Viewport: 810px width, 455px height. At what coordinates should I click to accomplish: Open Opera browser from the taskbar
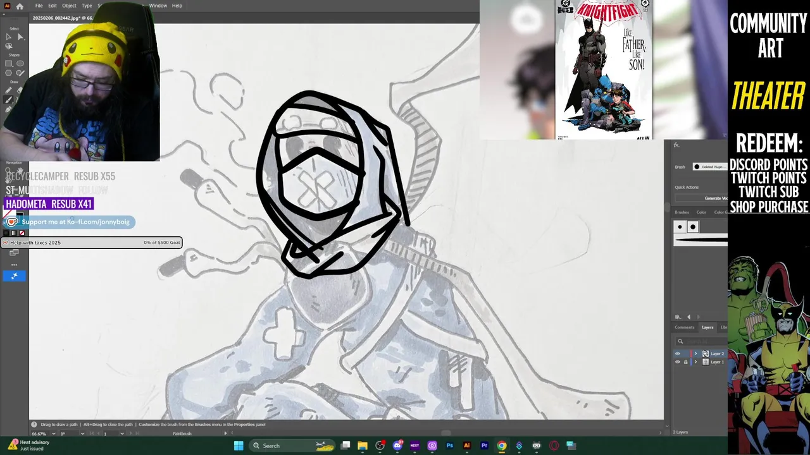coord(554,446)
